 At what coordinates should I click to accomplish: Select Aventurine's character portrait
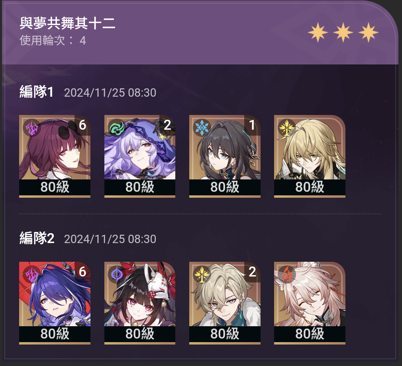(x=225, y=303)
